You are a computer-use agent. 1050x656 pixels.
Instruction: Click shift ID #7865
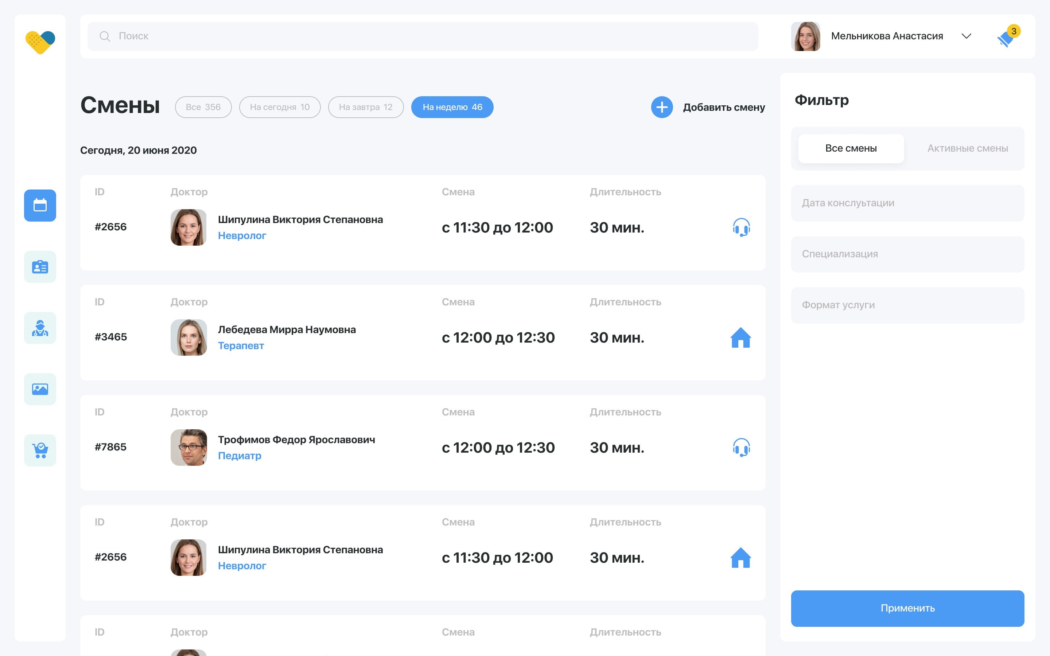tap(110, 447)
